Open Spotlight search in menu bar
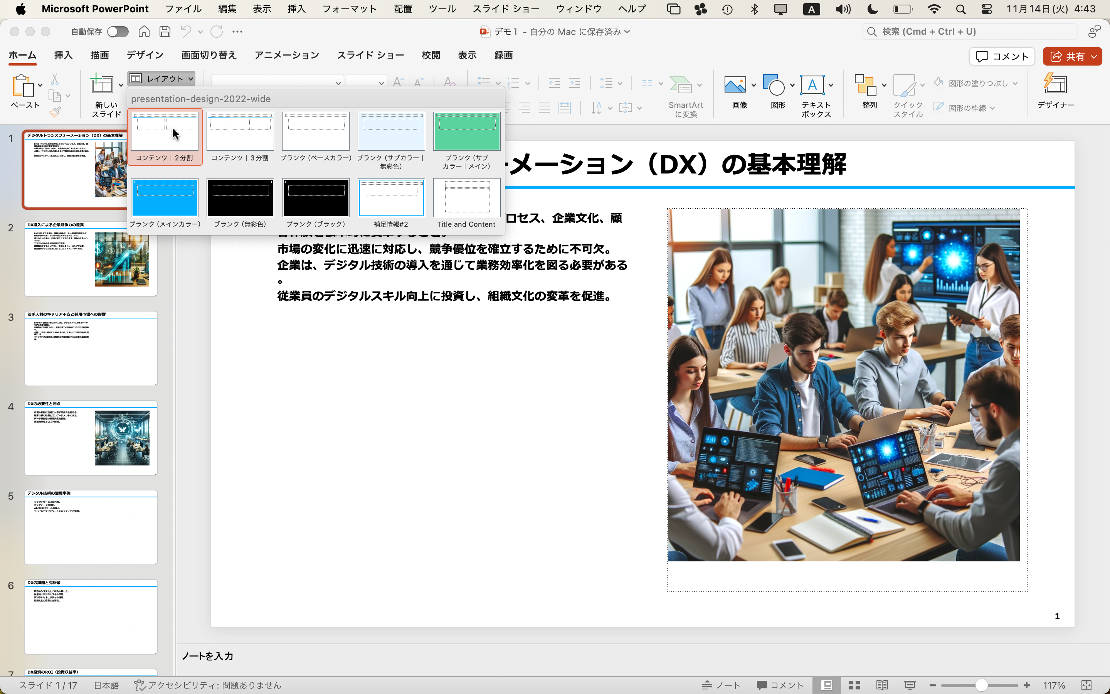 (x=961, y=9)
